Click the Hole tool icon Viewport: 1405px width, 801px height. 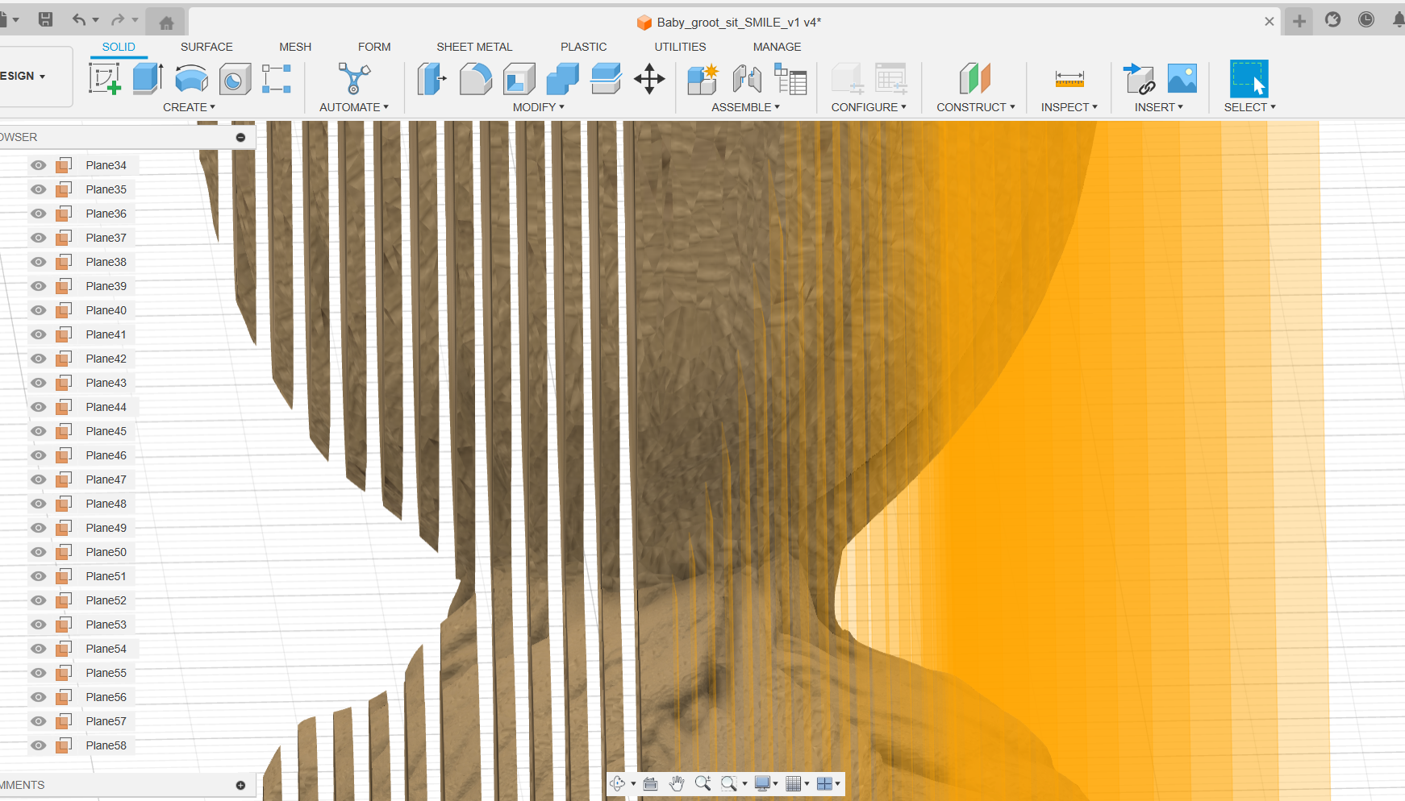(235, 79)
